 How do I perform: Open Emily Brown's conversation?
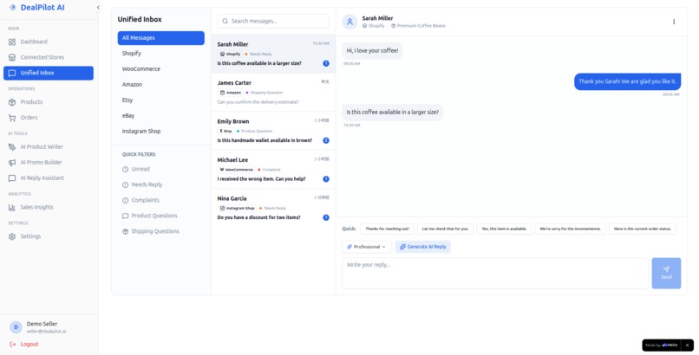coord(273,132)
